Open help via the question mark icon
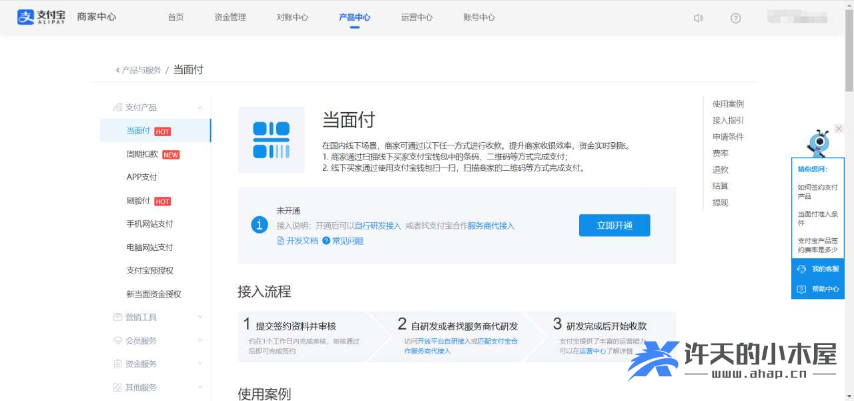This screenshot has width=854, height=401. pos(736,18)
